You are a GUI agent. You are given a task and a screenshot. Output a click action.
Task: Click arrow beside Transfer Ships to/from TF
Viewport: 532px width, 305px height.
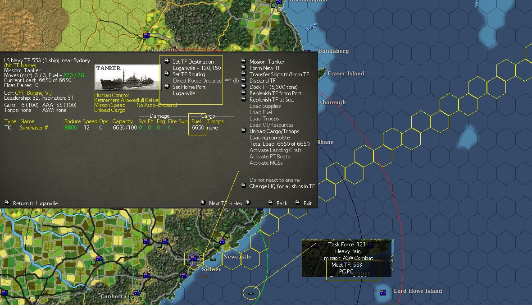(244, 74)
